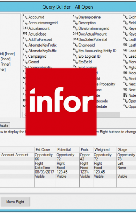This screenshot has height=213, width=136.
Task: Select the Est.Close column header
Action: [45, 150]
